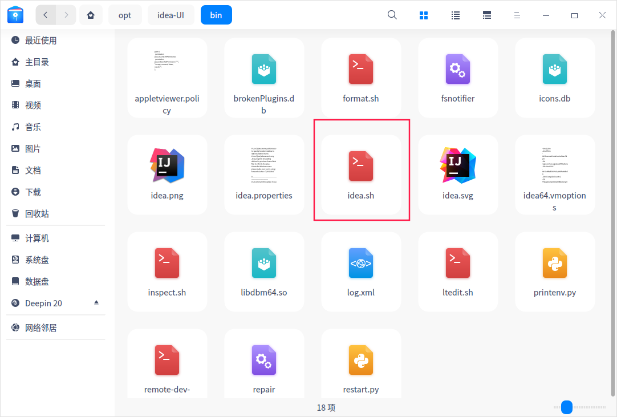Click the bin breadcrumb segment
This screenshot has height=417, width=617.
[216, 15]
